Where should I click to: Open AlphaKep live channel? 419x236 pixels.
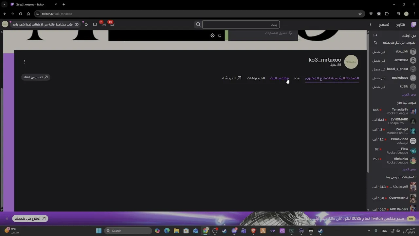coord(394,161)
